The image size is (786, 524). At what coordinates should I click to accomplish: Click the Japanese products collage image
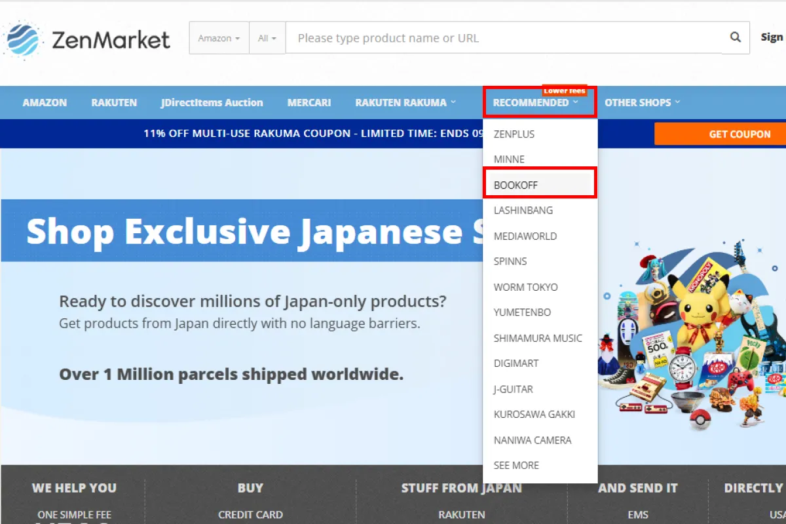pos(693,335)
